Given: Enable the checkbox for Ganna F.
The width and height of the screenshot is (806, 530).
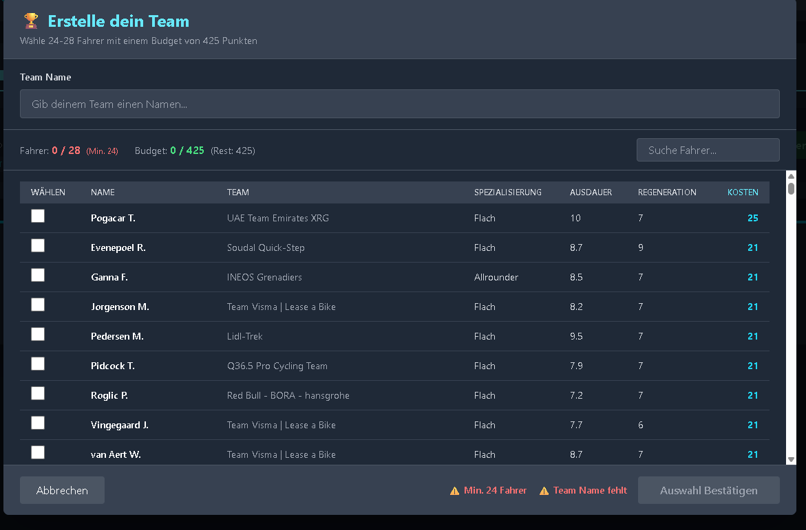Looking at the screenshot, I should [x=38, y=276].
